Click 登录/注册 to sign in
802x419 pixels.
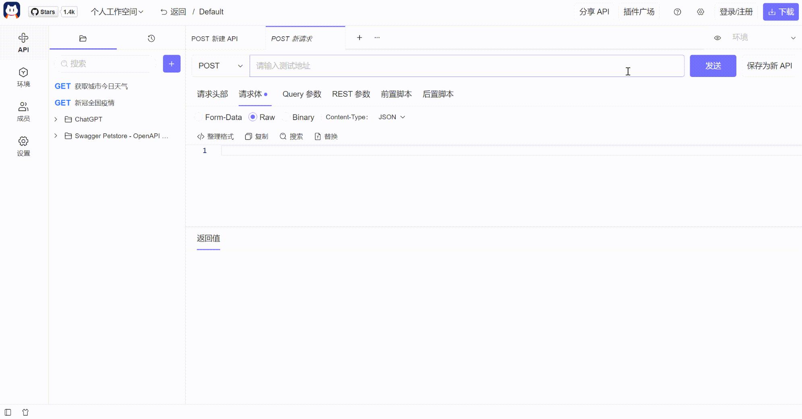pos(736,12)
